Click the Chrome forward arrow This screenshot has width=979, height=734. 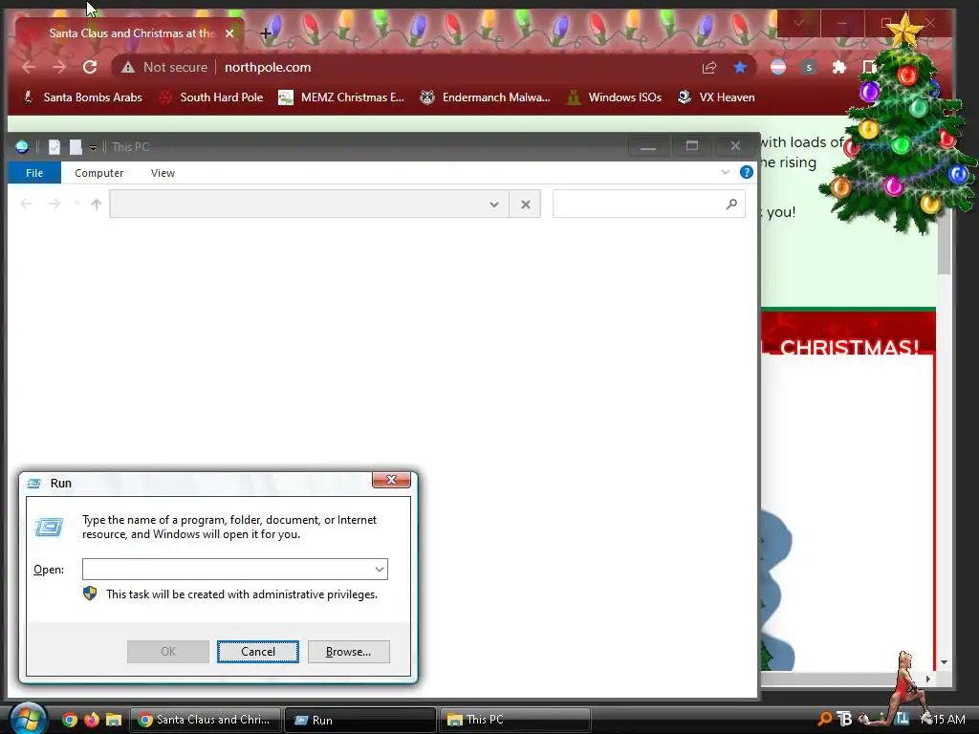click(58, 67)
